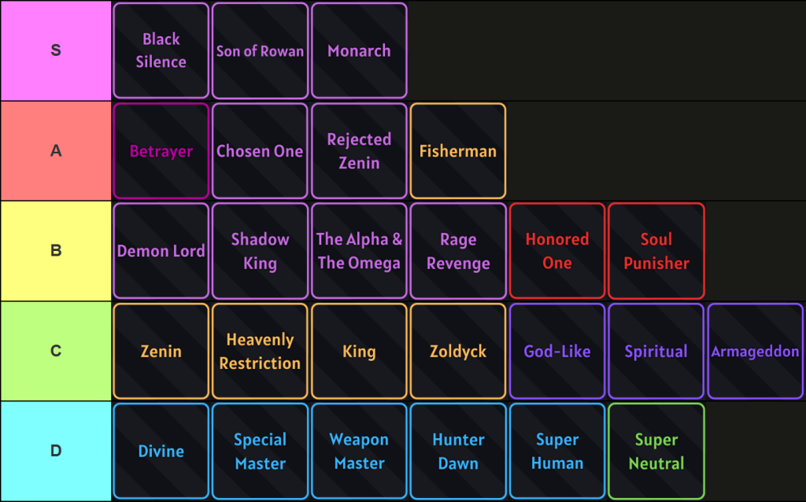The image size is (806, 502).
Task: Click the orange Fisherman tile
Action: click(458, 151)
